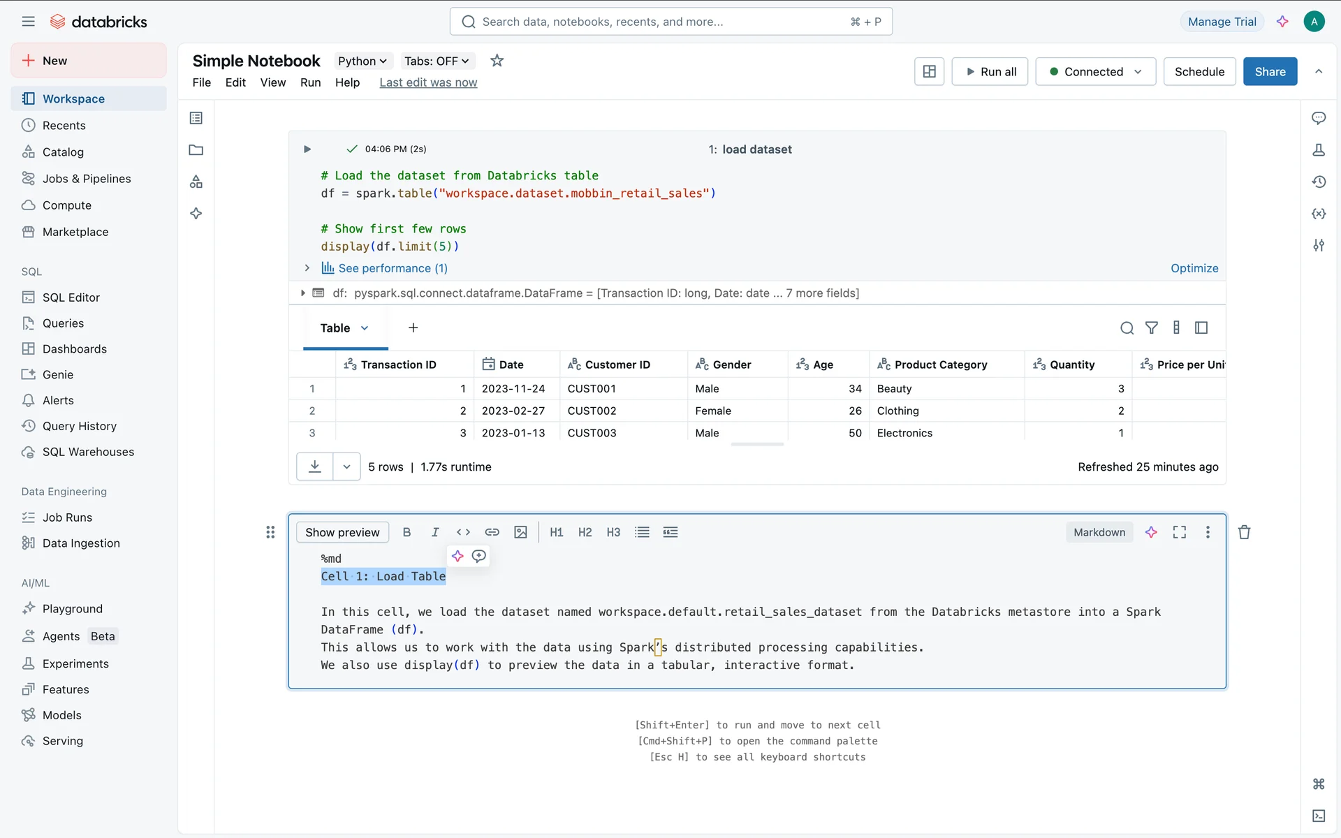Screen dimensions: 1341x838
Task: Select the Table results tab
Action: [x=335, y=328]
